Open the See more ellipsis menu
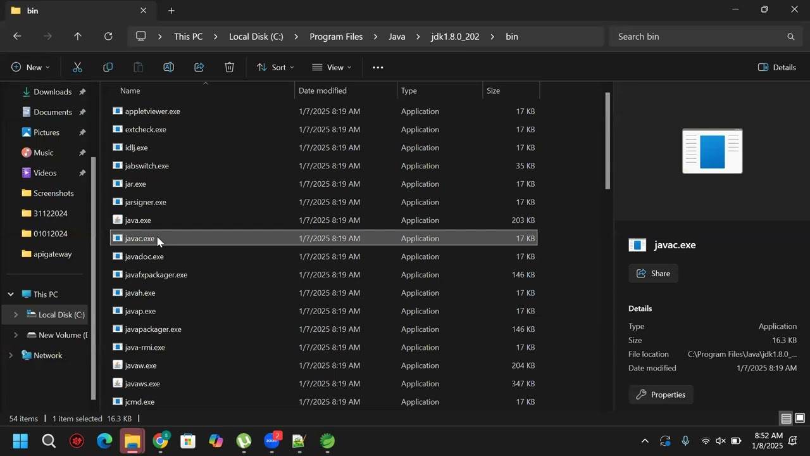The width and height of the screenshot is (810, 456). point(378,67)
